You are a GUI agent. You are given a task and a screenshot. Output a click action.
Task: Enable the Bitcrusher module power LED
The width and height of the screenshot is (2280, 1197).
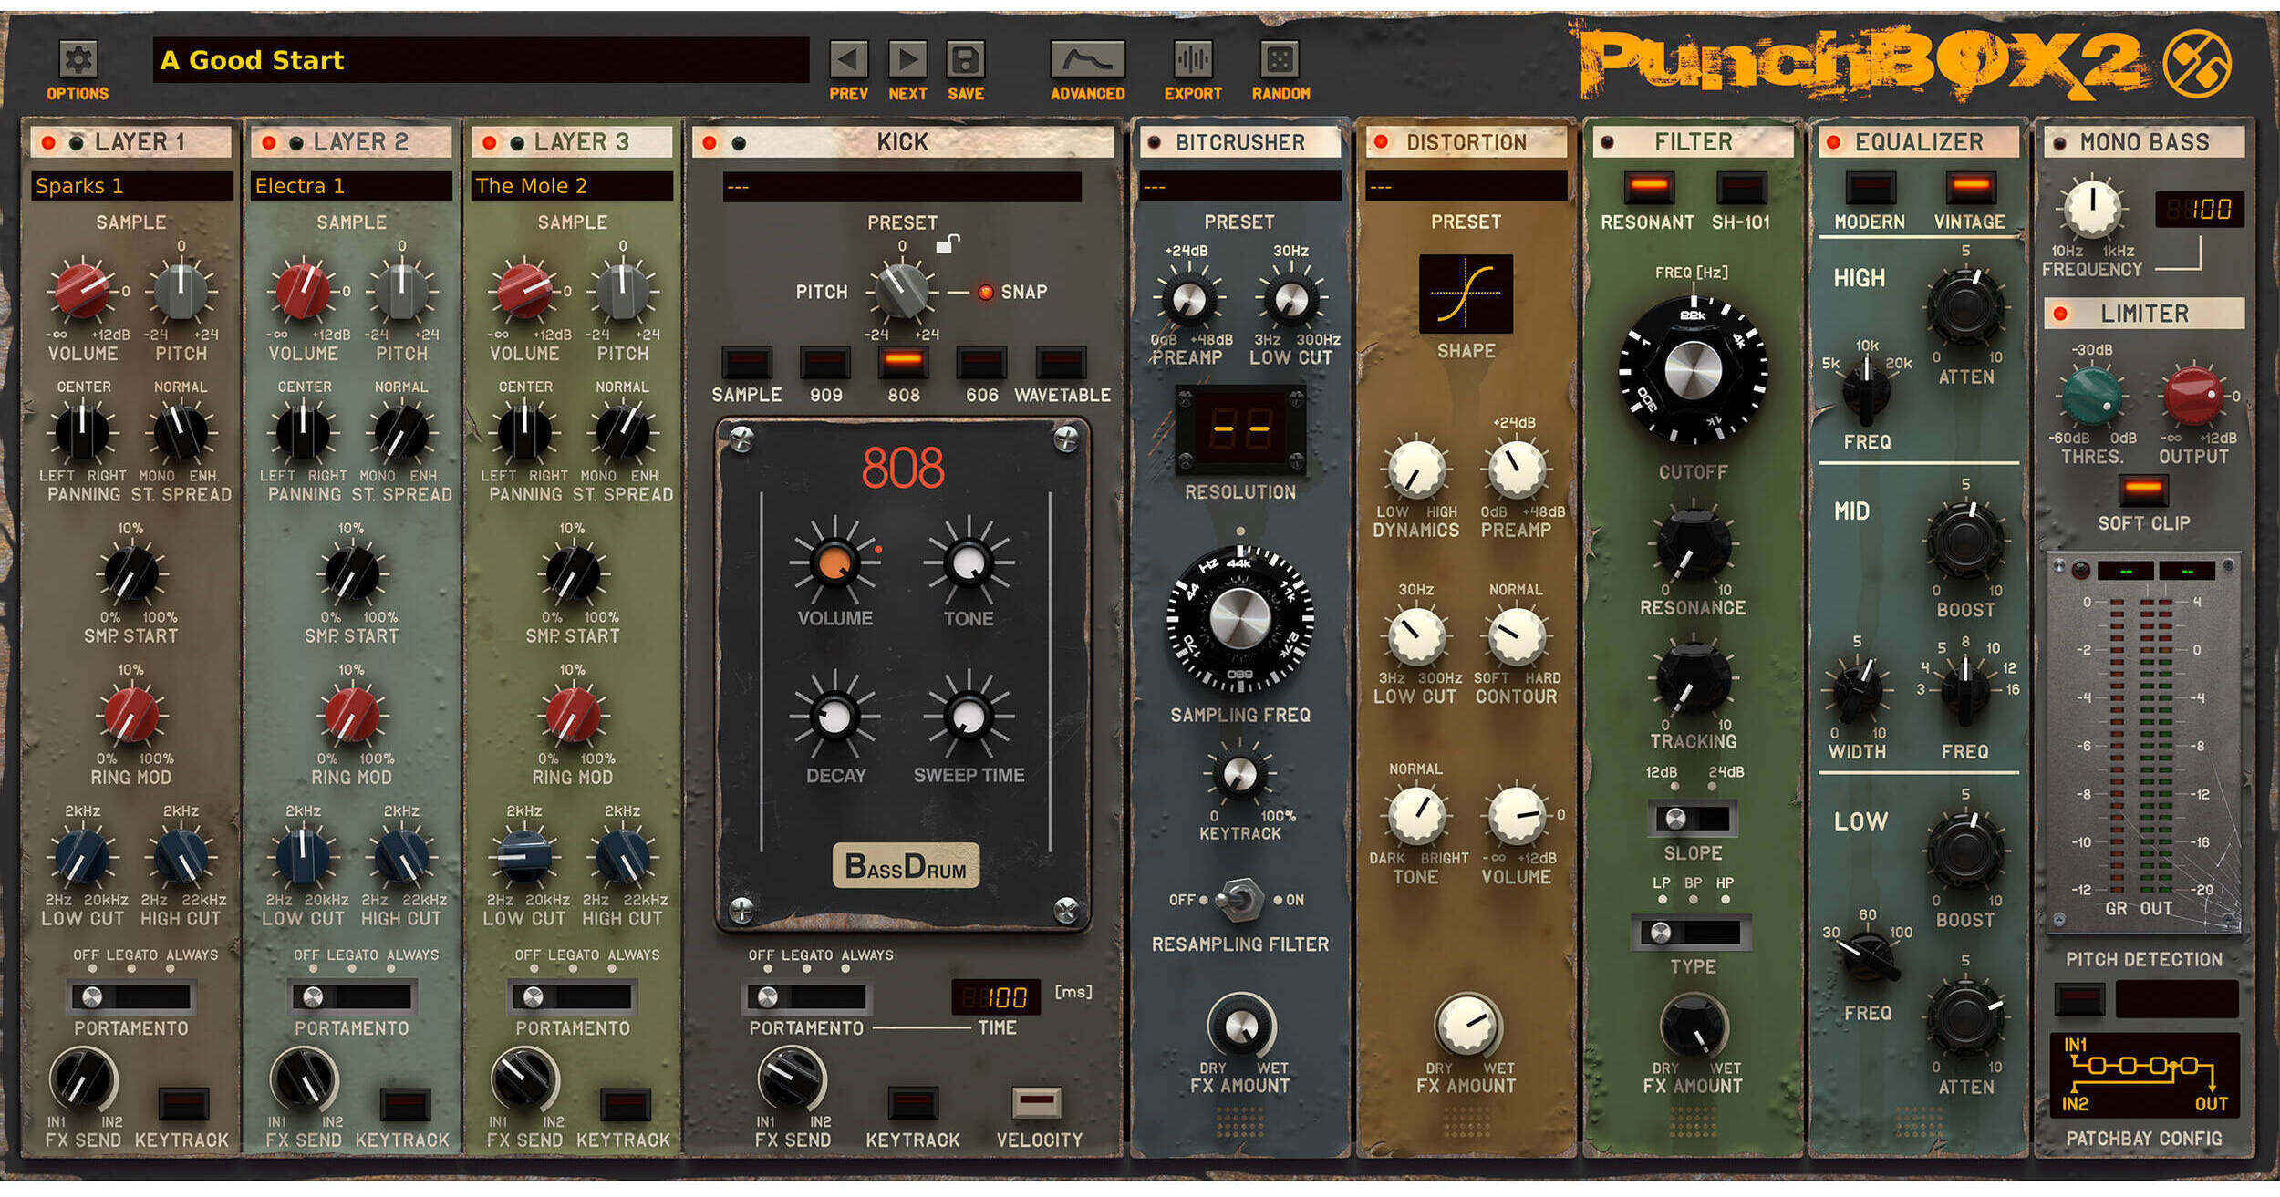1154,142
